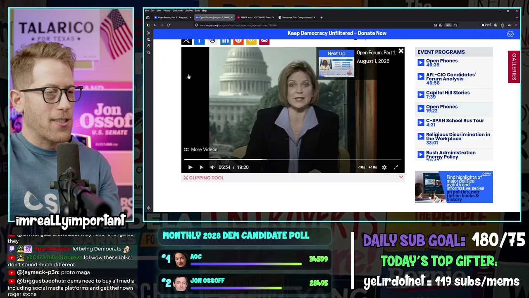The image size is (529, 298).
Task: Open the Galleries side tab
Action: 514,67
